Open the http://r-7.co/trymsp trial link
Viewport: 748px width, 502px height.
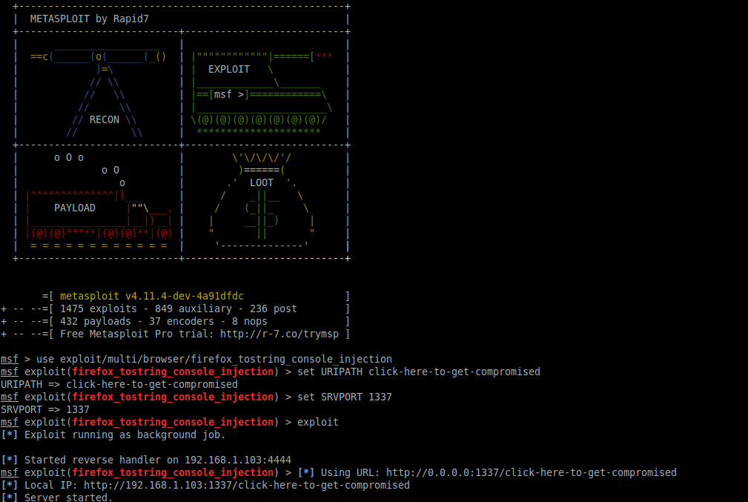[279, 334]
